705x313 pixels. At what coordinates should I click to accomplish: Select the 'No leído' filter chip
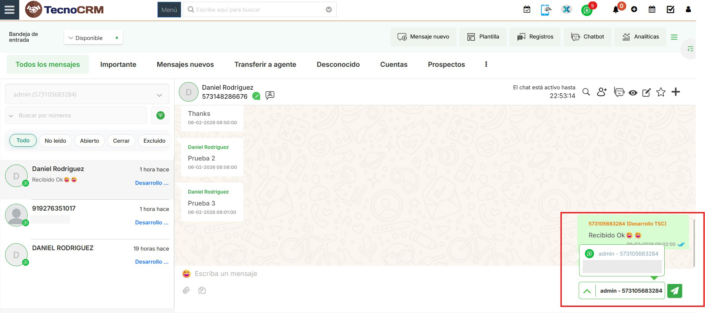55,141
